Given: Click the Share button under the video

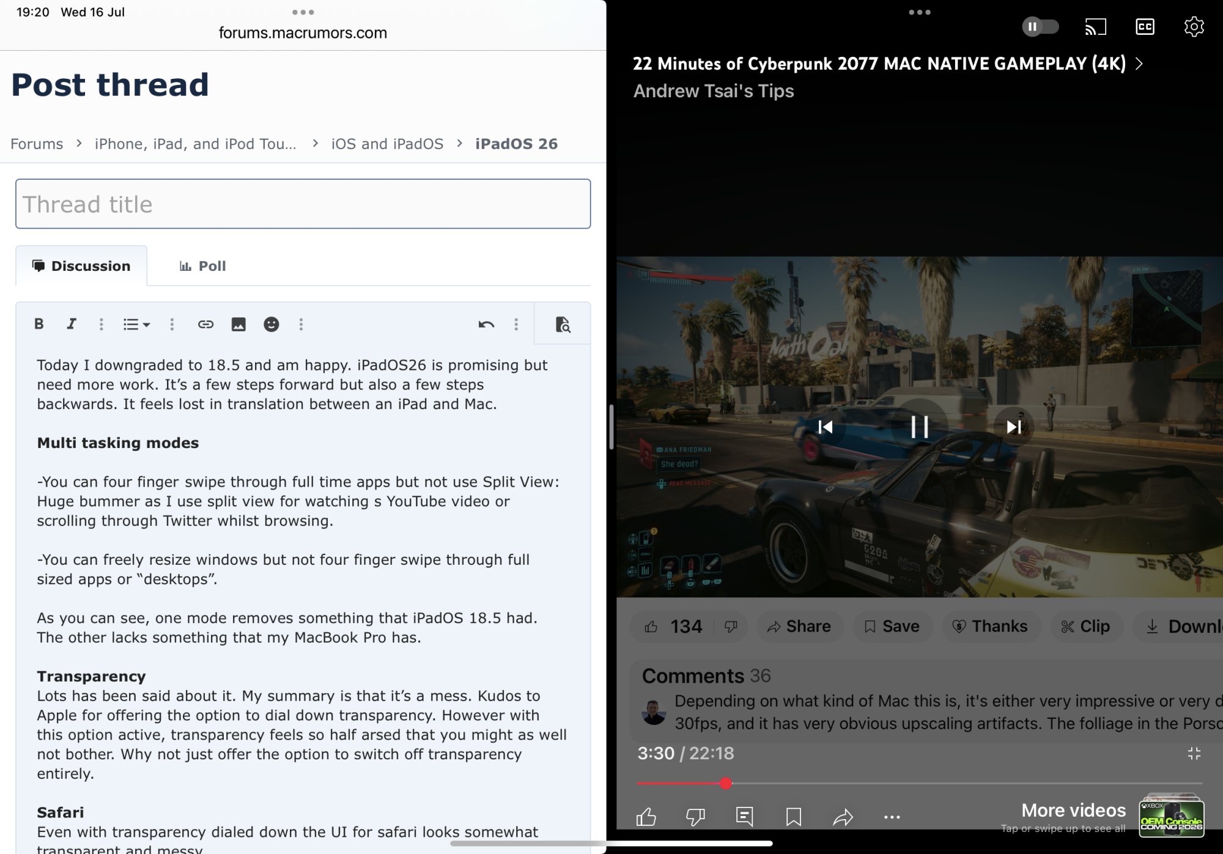Looking at the screenshot, I should [800, 627].
